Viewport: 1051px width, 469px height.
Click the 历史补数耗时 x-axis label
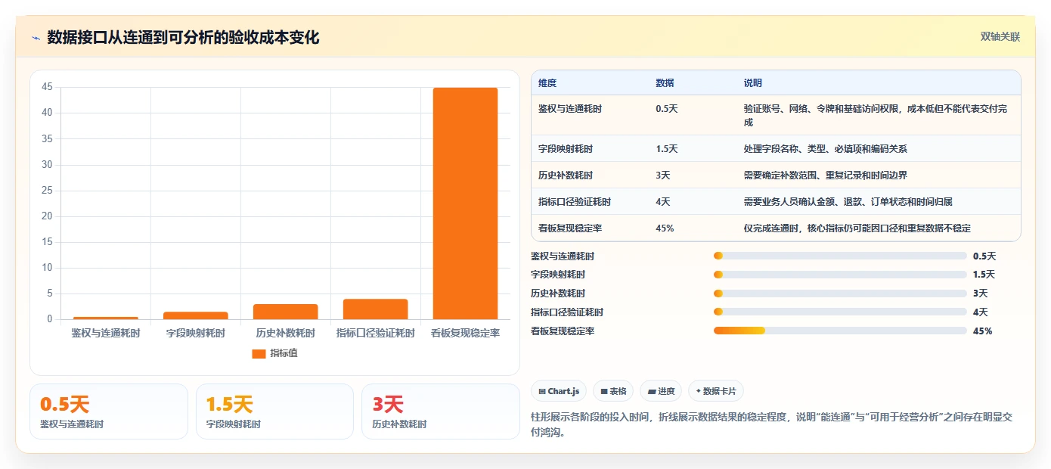click(x=286, y=333)
